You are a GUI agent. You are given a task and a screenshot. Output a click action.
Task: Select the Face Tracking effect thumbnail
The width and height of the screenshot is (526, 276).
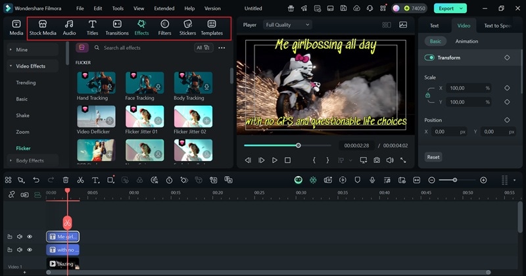(145, 83)
